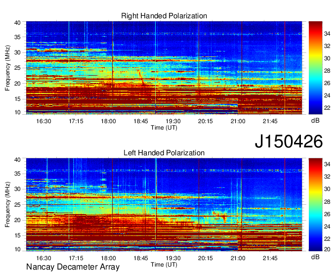Click 30 MHz tick on Right Handed frequency axis
This screenshot has width=336, height=273.
(x=17, y=52)
